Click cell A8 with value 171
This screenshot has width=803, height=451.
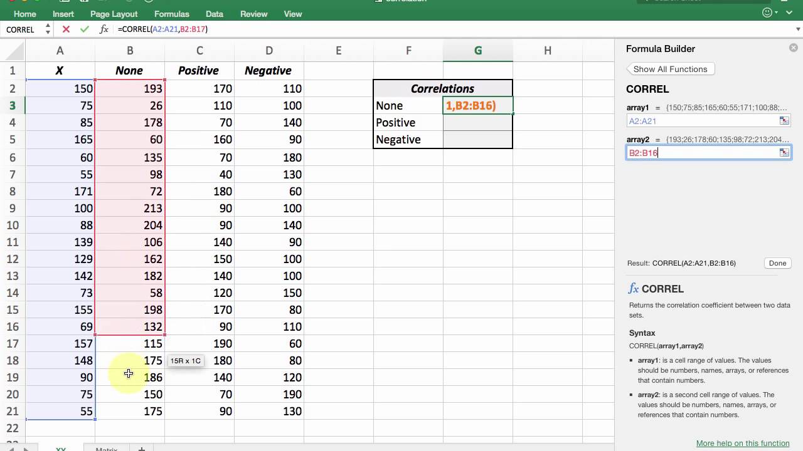[60, 191]
